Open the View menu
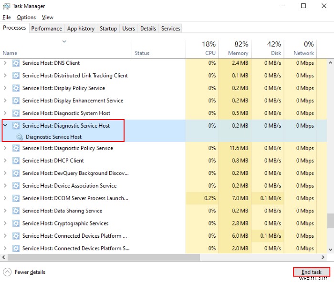Viewport: 334px width, 283px height. pos(48,18)
